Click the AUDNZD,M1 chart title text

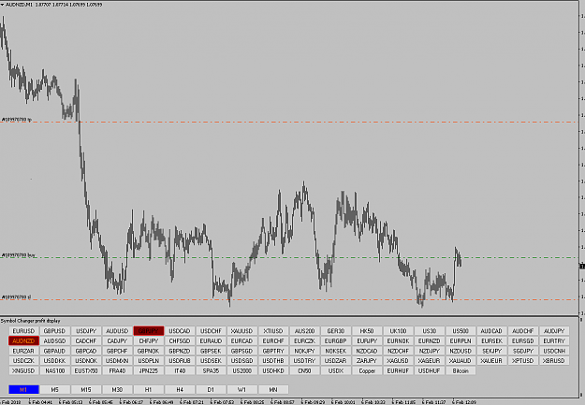(20, 5)
